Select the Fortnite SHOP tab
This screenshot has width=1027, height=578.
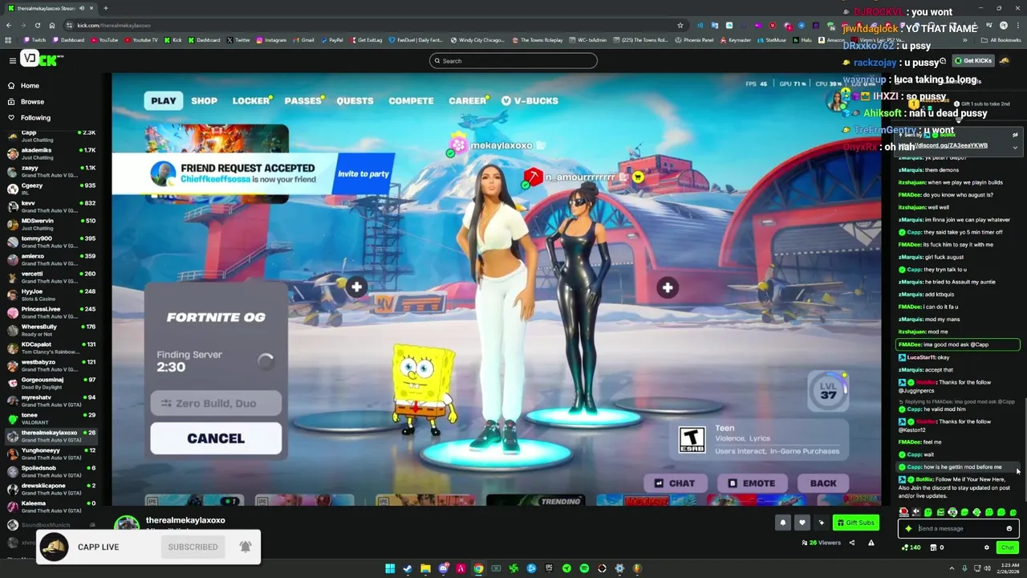(204, 101)
